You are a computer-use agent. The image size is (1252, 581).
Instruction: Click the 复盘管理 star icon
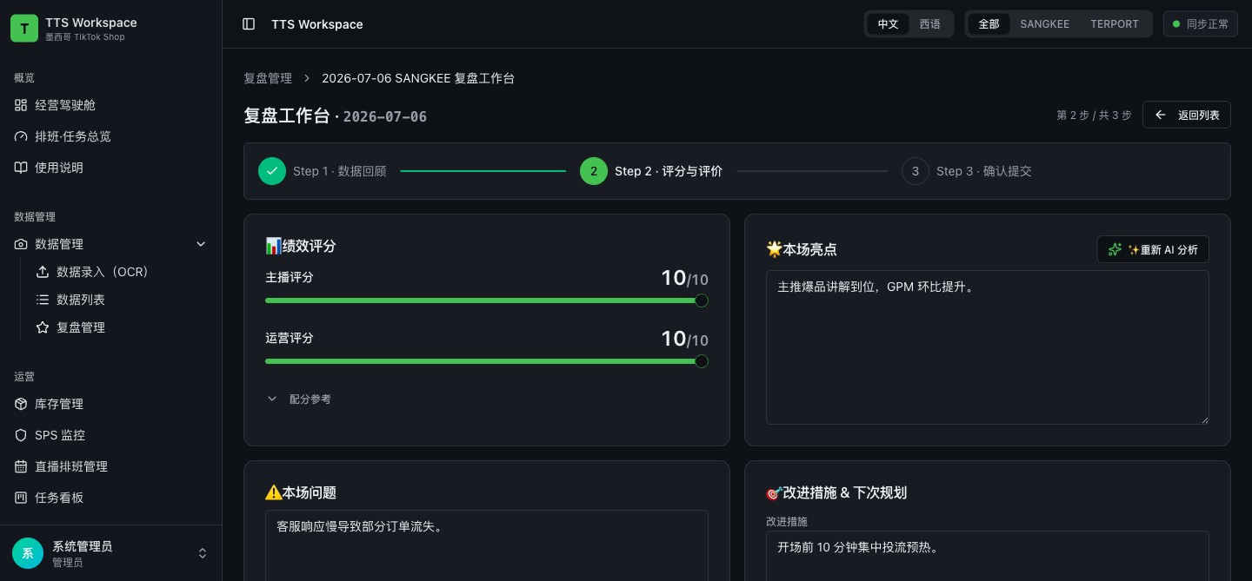(42, 327)
